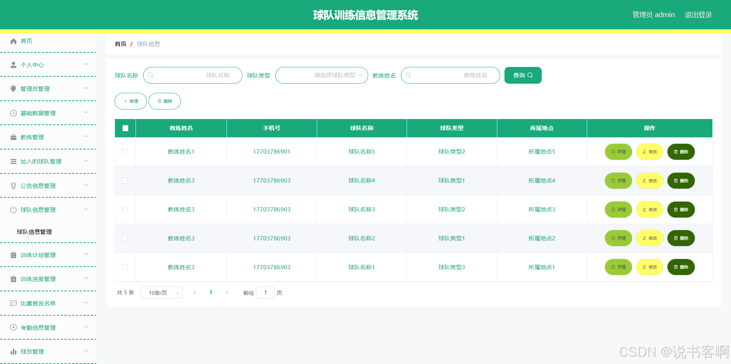
Task: Click the 查询 search button
Action: tap(523, 75)
